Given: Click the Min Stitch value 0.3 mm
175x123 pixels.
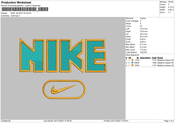Looking at the screenshot, I should (143, 47).
